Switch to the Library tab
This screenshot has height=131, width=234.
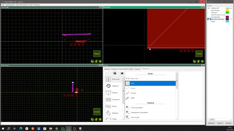point(146,69)
